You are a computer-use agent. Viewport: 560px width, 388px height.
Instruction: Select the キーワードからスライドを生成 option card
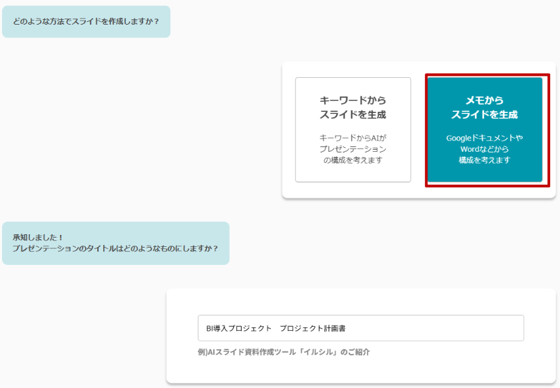[353, 130]
